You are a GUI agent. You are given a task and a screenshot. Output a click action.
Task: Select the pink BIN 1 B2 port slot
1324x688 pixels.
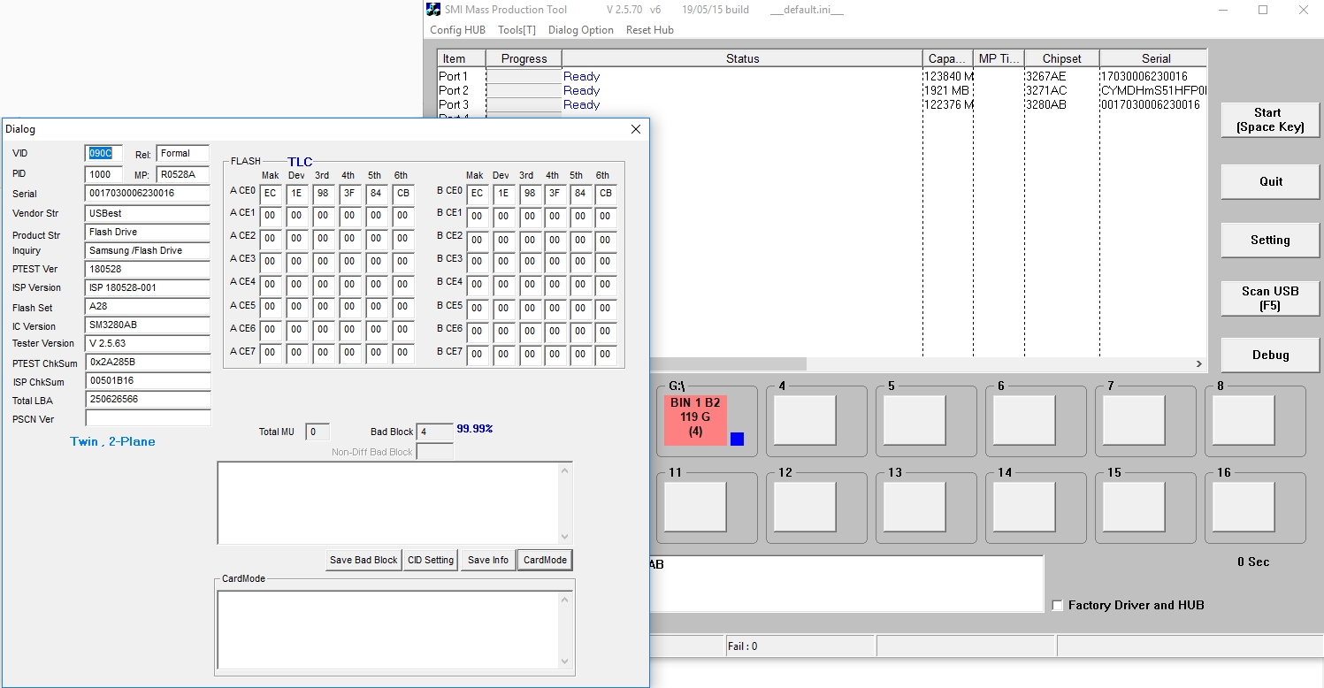695,419
